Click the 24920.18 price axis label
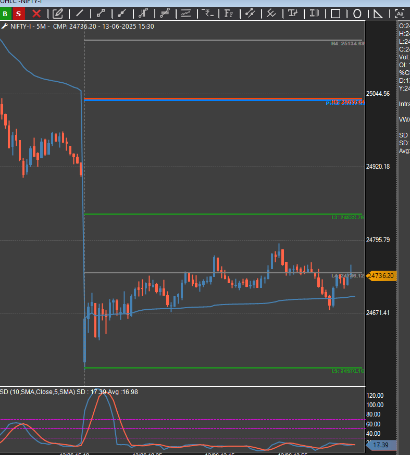410x455 pixels. pyautogui.click(x=378, y=167)
